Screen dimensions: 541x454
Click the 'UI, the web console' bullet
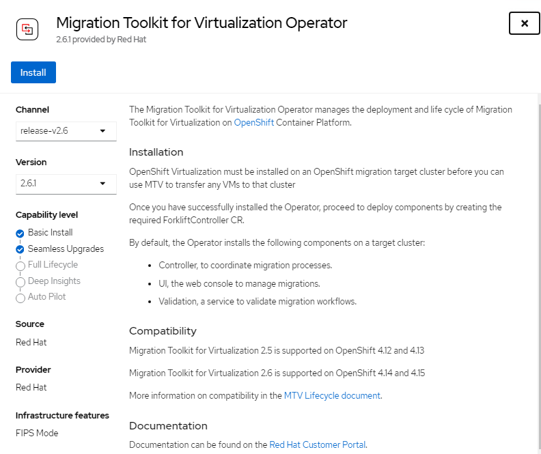click(x=240, y=284)
